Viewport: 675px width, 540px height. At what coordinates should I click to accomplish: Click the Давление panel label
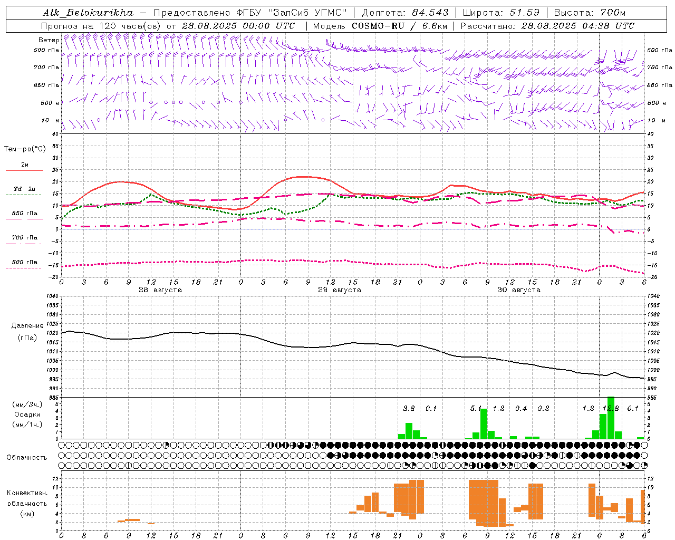pos(27,326)
